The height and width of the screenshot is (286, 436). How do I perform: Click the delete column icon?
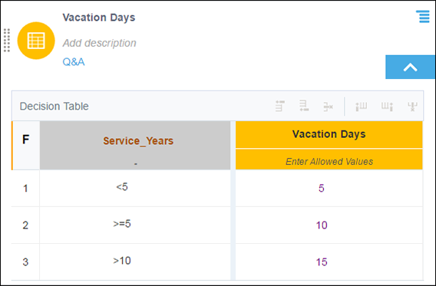click(412, 107)
